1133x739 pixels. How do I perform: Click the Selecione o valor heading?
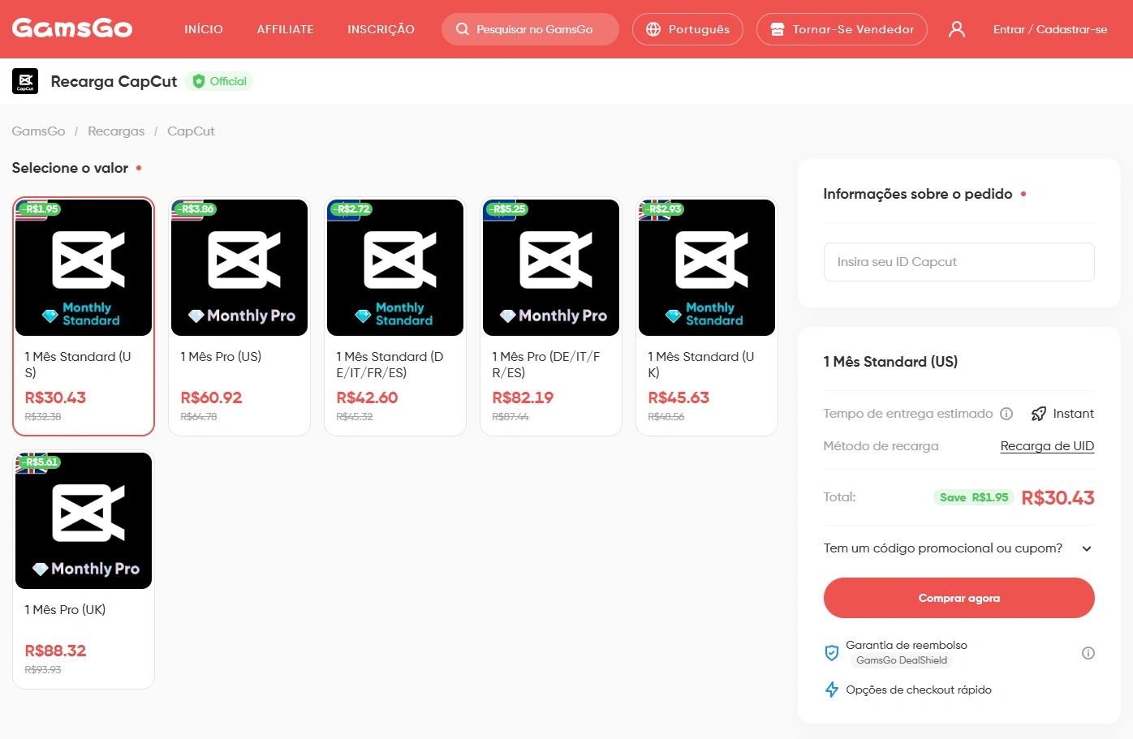(x=70, y=168)
